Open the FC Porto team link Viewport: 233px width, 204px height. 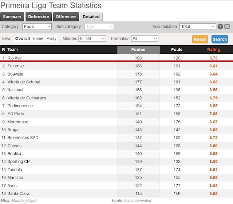(x=16, y=114)
